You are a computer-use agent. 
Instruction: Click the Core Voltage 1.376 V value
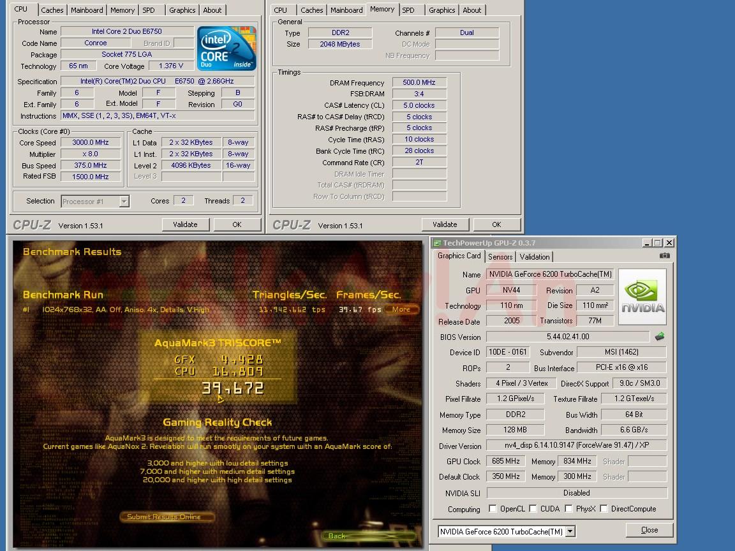coord(170,66)
